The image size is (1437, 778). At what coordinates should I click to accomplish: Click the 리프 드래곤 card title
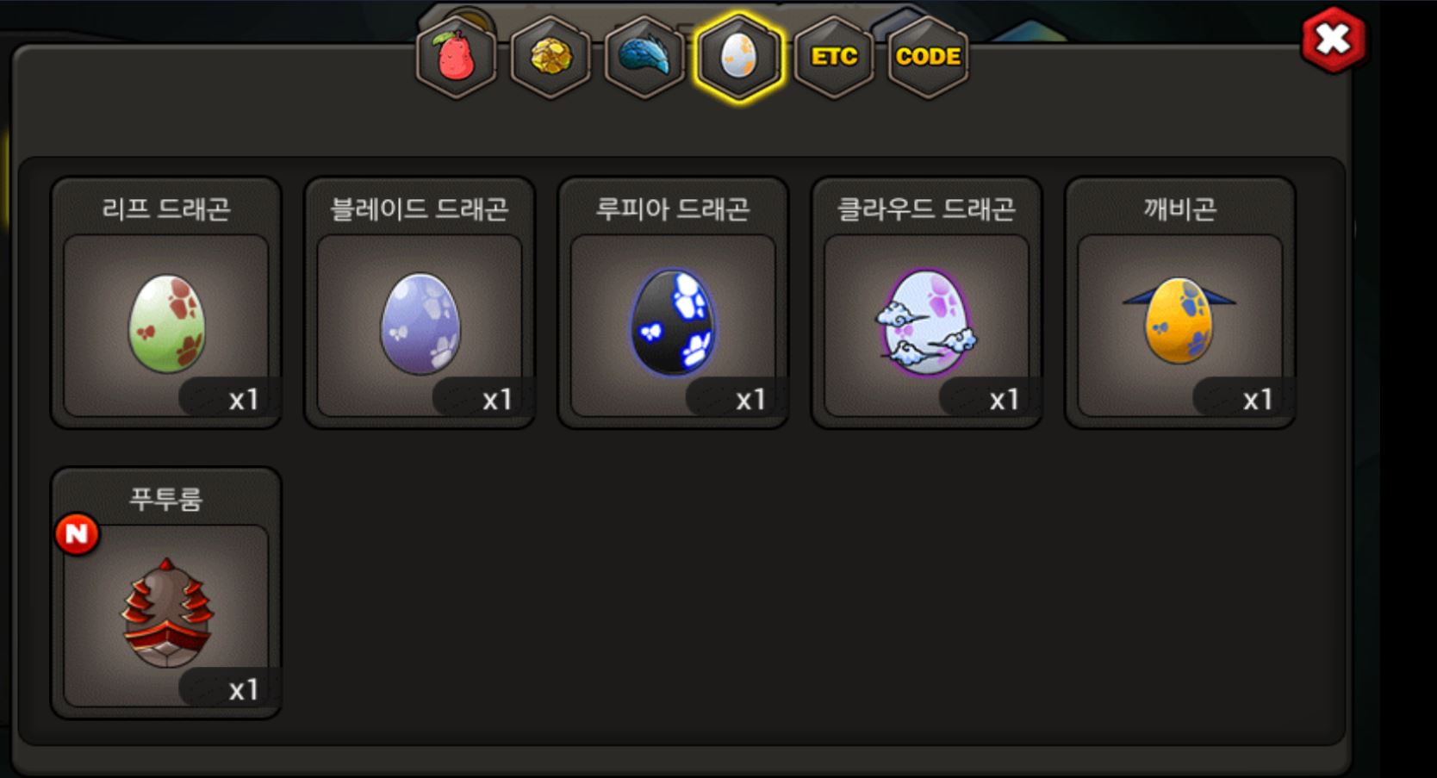(166, 209)
